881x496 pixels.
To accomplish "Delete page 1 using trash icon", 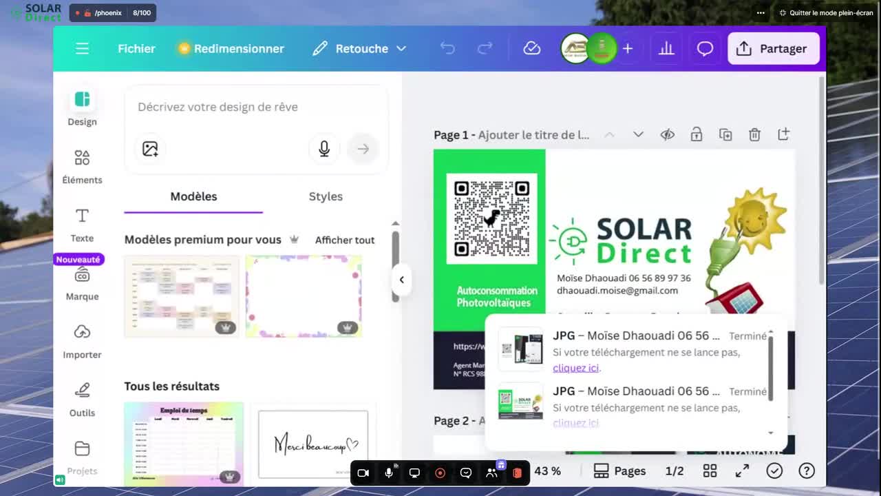I will (x=754, y=134).
